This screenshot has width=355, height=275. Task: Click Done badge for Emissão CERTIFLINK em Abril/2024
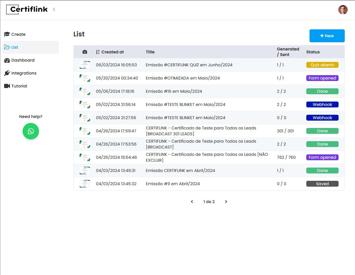click(x=322, y=171)
